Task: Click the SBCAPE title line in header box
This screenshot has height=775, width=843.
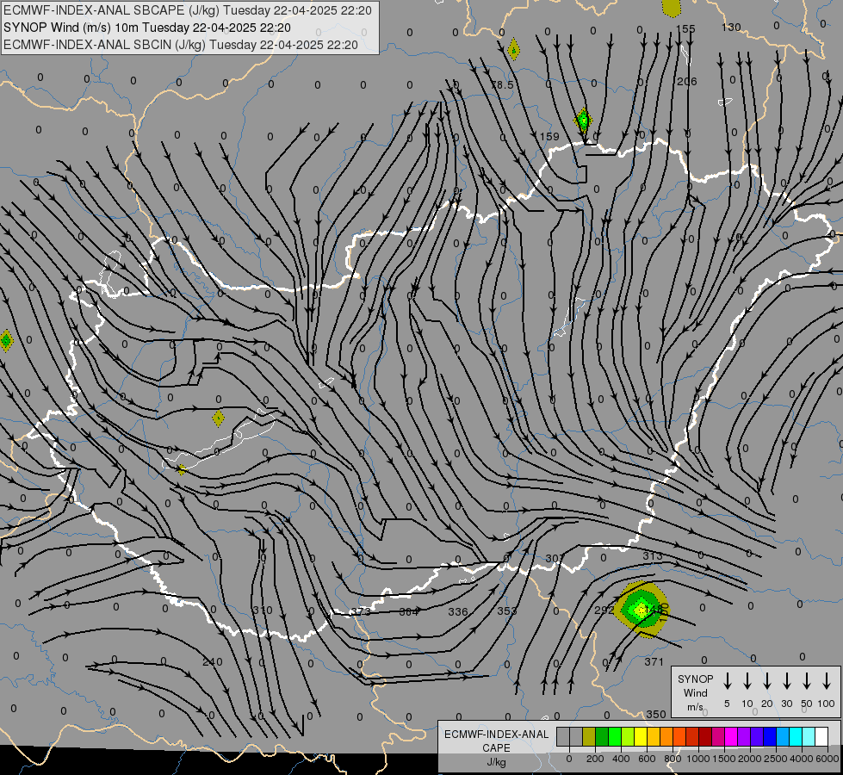Action: click(x=187, y=10)
